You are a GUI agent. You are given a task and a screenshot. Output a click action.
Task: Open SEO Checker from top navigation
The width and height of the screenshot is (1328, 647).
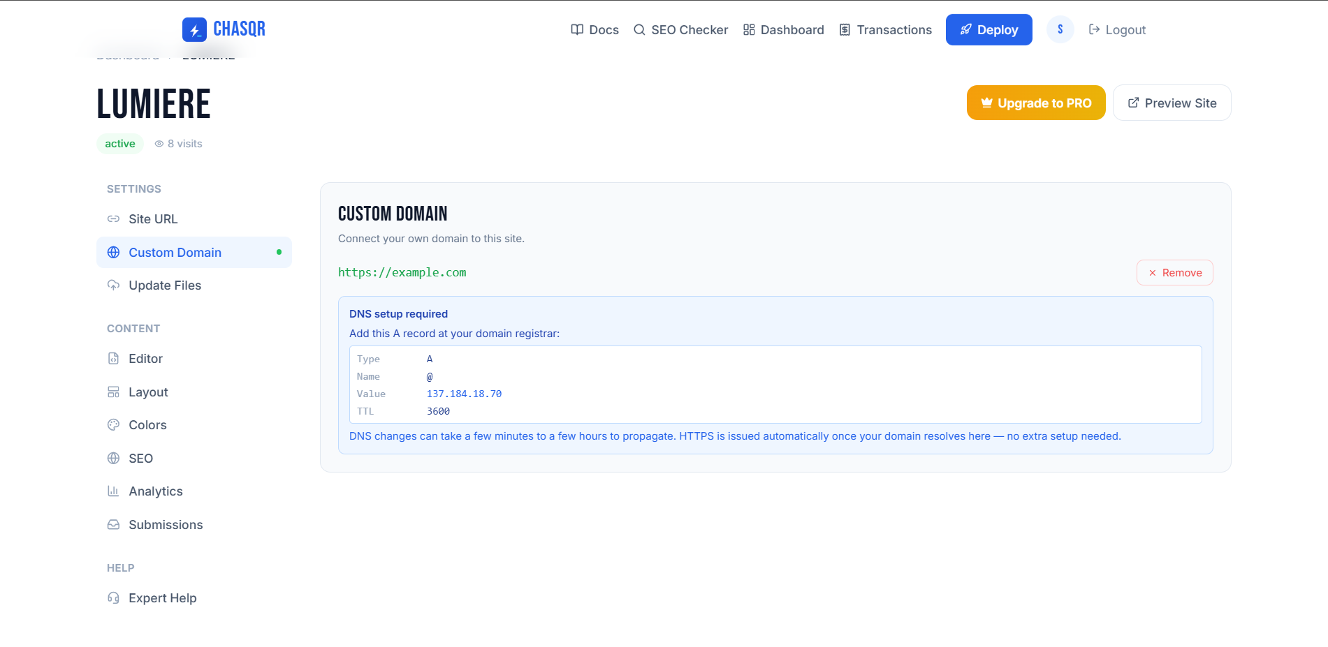pyautogui.click(x=680, y=29)
